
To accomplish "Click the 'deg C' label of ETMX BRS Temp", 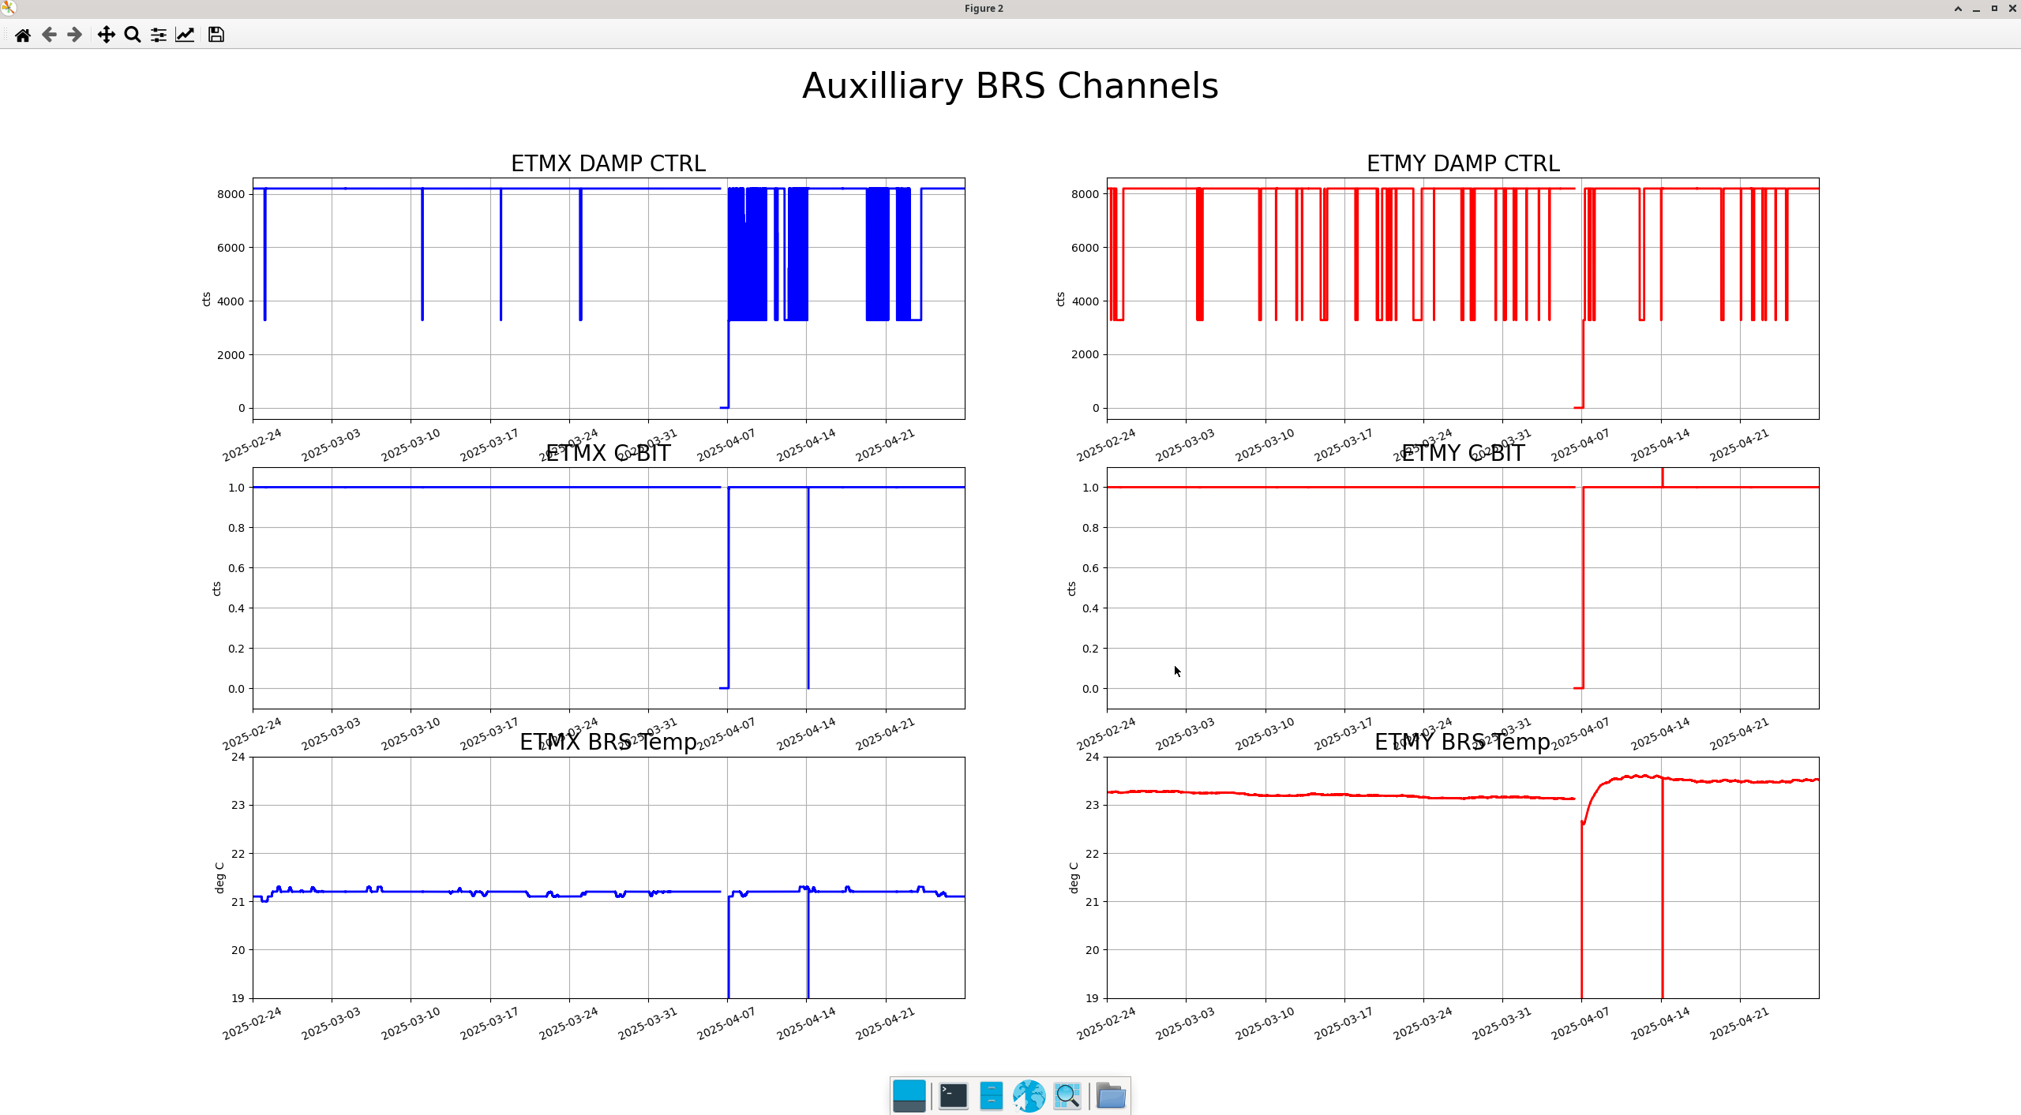I will [219, 877].
